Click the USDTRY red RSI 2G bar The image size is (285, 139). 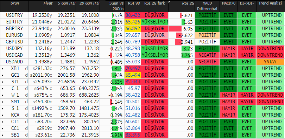(x=181, y=15)
